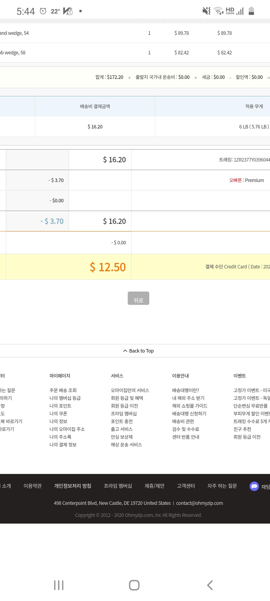
Task: Select 고객센터 in the footer bar
Action: pyautogui.click(x=186, y=486)
